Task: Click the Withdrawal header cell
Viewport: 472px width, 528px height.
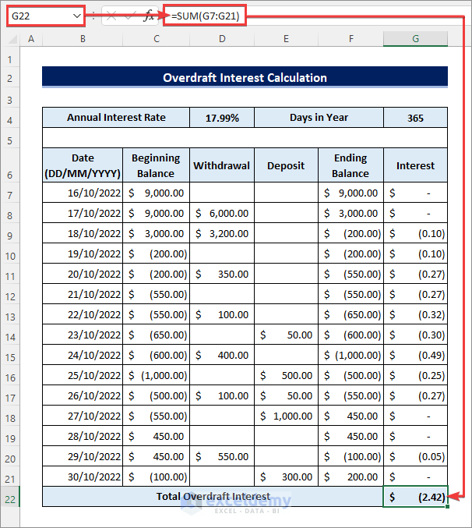Action: (222, 165)
